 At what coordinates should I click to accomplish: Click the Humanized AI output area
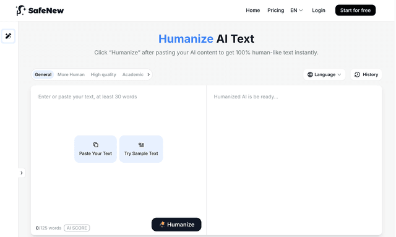295,160
